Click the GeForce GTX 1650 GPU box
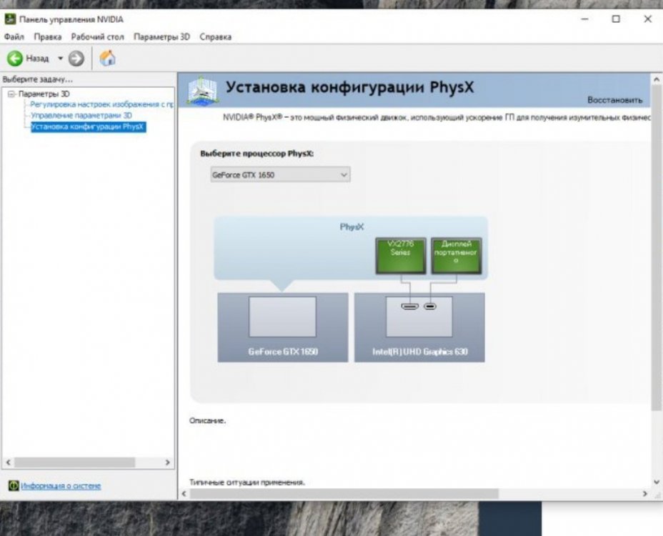 283,327
